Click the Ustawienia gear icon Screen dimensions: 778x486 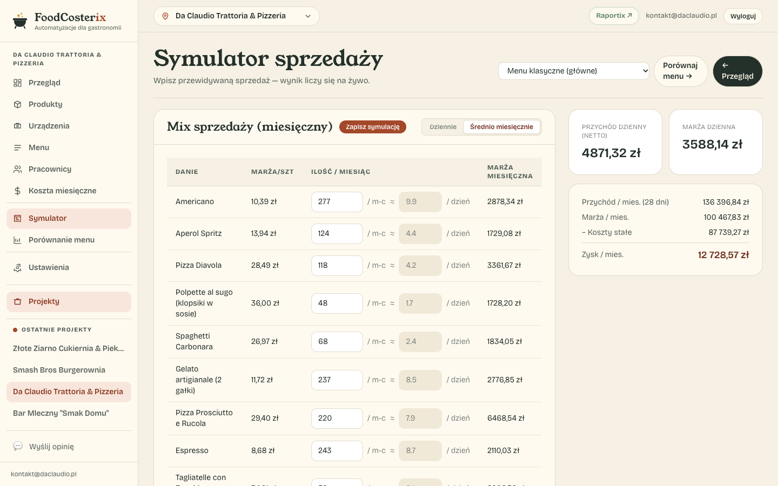18,267
